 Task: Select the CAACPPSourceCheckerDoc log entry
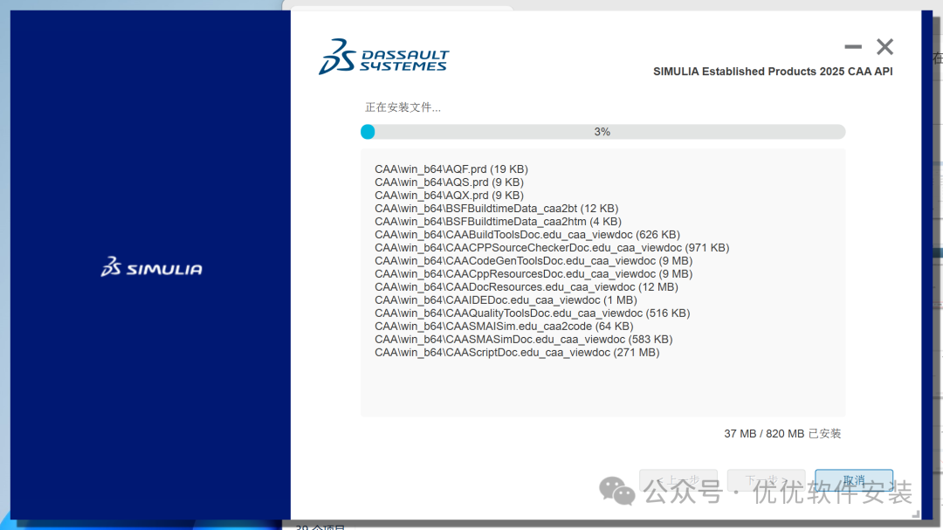coord(551,248)
